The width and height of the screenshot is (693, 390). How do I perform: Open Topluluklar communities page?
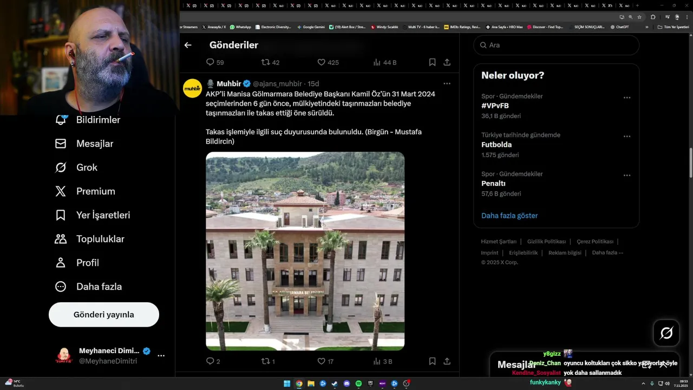point(89,239)
